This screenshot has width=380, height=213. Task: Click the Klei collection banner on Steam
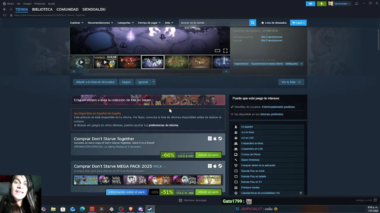point(148,100)
